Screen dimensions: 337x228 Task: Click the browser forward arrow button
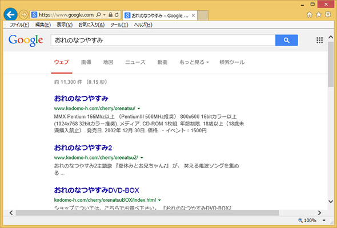click(x=23, y=15)
